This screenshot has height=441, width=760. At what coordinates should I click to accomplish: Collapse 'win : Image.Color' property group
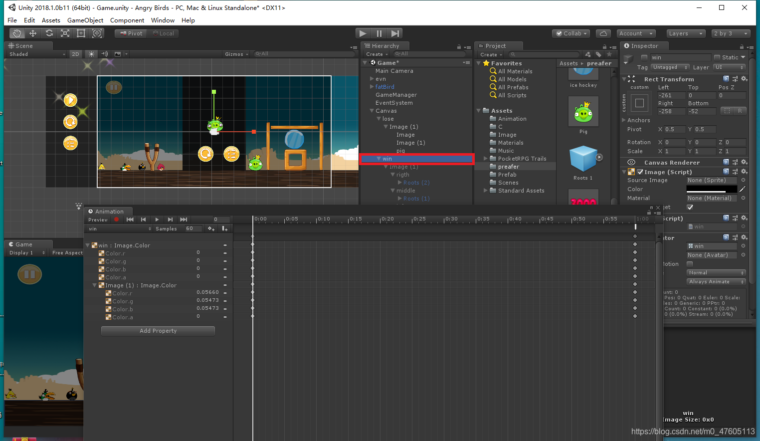coord(88,245)
